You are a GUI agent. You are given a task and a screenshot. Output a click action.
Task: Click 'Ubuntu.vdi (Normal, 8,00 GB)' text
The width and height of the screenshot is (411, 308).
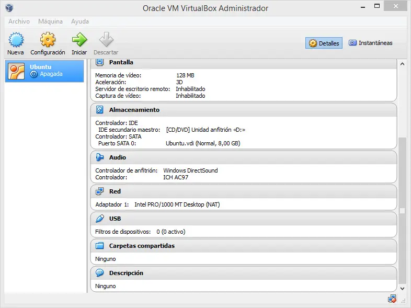203,143
